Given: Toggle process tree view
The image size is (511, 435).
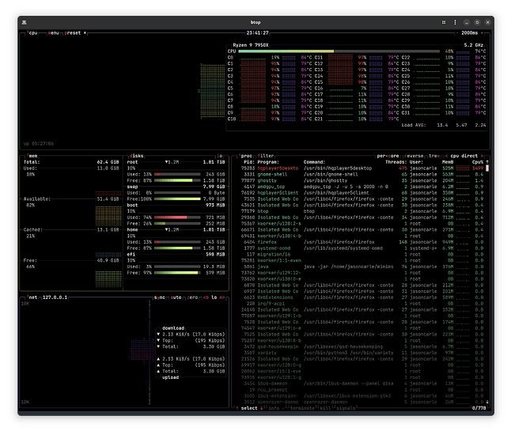Looking at the screenshot, I should coord(433,156).
